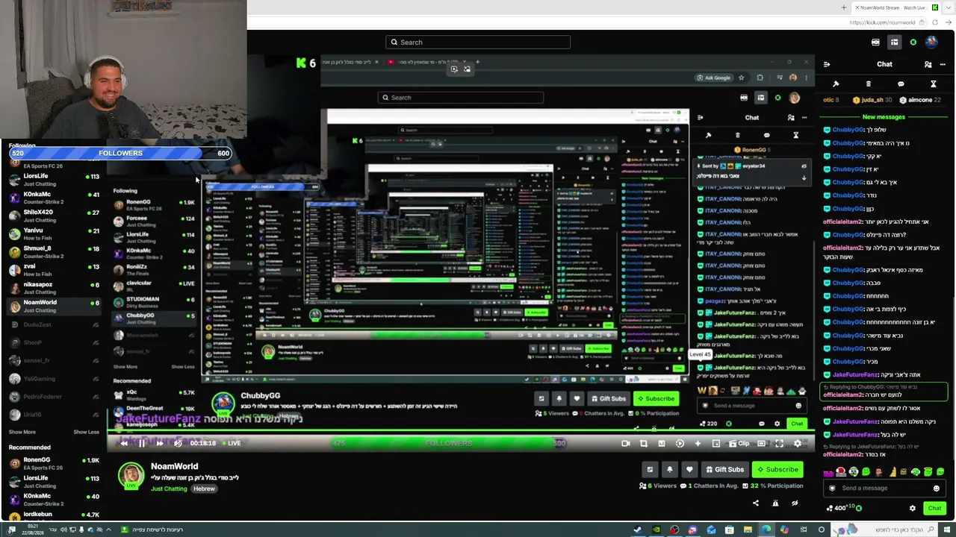This screenshot has height=537, width=956.
Task: Focus the Kick Search field
Action: 478,43
